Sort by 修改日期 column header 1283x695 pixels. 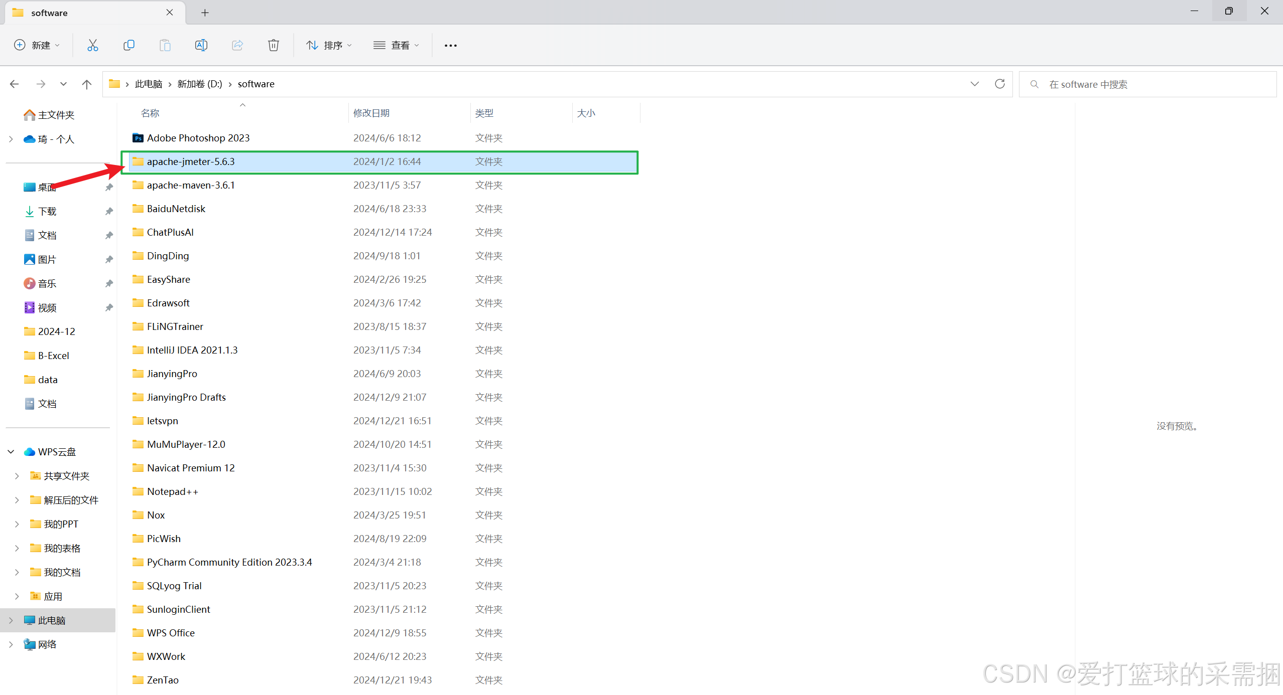tap(371, 113)
